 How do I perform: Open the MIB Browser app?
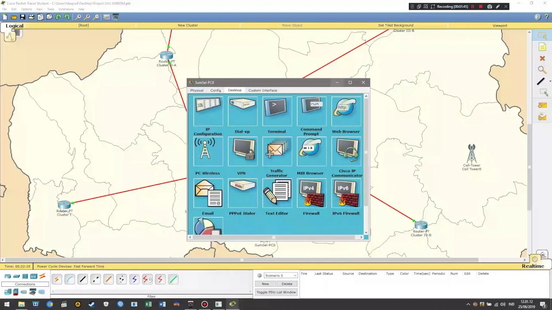click(x=311, y=152)
